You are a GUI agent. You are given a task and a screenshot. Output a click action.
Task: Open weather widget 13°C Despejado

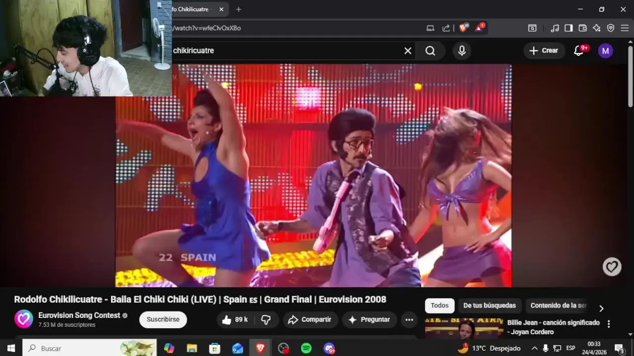(x=489, y=348)
